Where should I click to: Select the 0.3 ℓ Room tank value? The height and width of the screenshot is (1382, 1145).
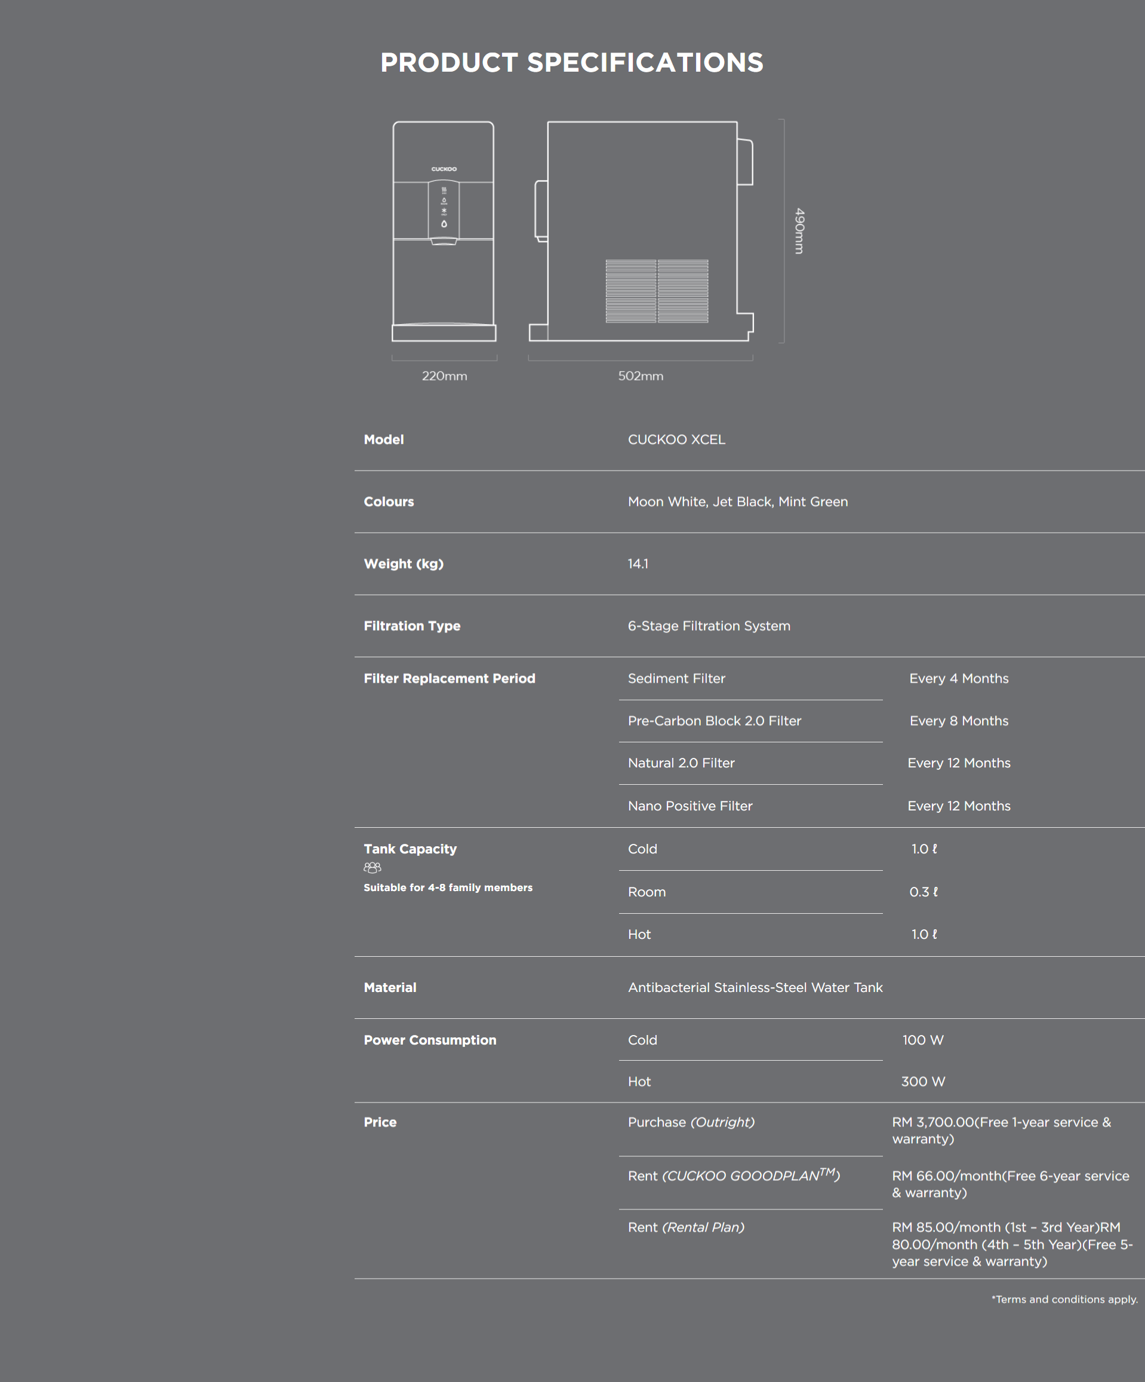pos(924,892)
